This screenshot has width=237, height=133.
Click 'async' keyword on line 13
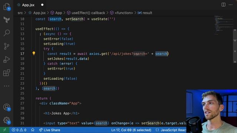(50, 34)
